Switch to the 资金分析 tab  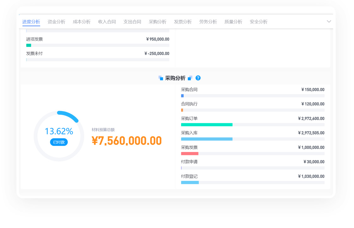[56, 22]
